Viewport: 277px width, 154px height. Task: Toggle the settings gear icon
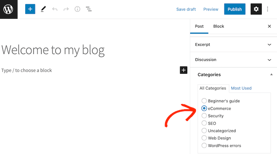(x=256, y=9)
